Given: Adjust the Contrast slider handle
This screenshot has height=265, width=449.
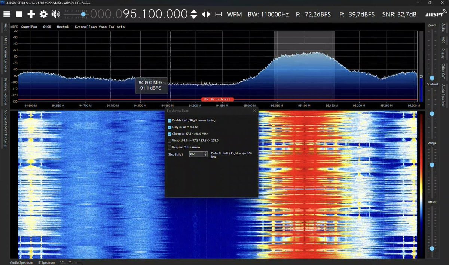Looking at the screenshot, I should (432, 114).
